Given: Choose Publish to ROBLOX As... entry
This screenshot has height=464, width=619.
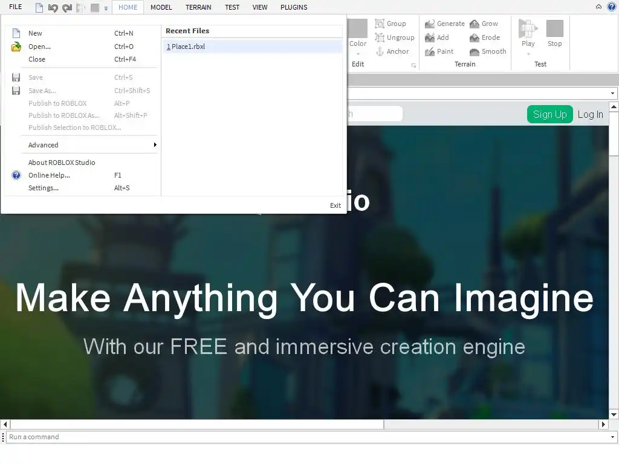Looking at the screenshot, I should pos(82,115).
